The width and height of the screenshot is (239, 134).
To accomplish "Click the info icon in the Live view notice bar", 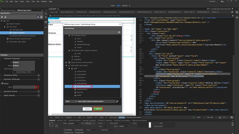I will pyautogui.click(x=50, y=16).
